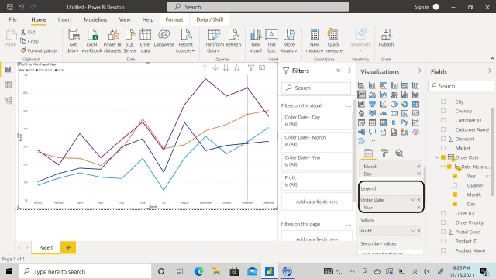Viewport: 496px width, 279px height.
Task: Select the Python visual icon
Action: 405,122
